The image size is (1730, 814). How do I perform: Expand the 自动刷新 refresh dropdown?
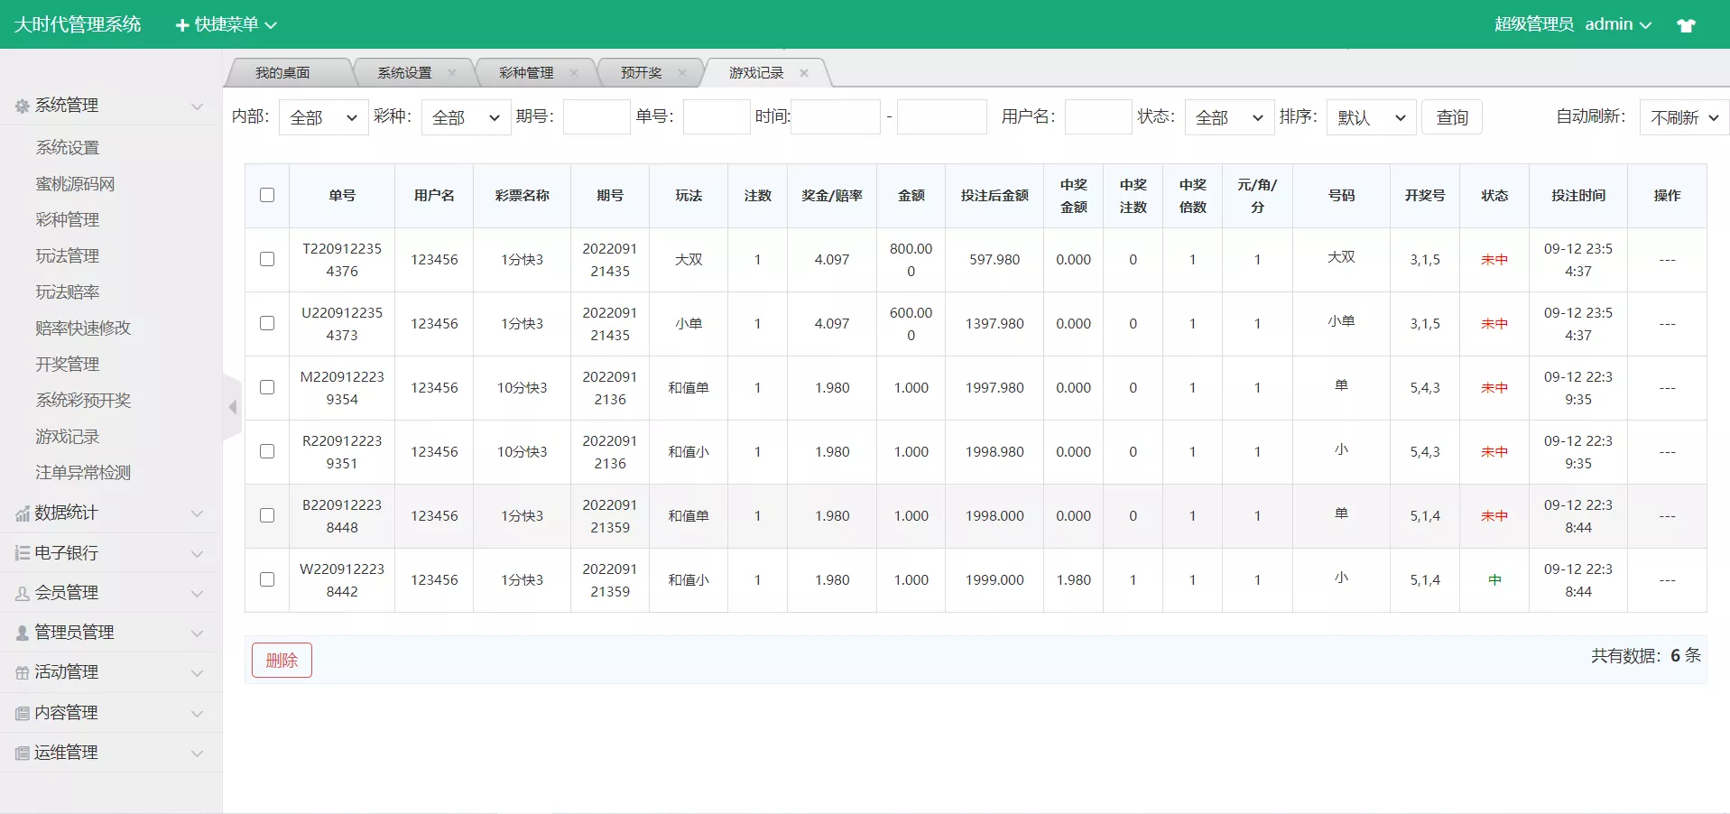[1680, 116]
